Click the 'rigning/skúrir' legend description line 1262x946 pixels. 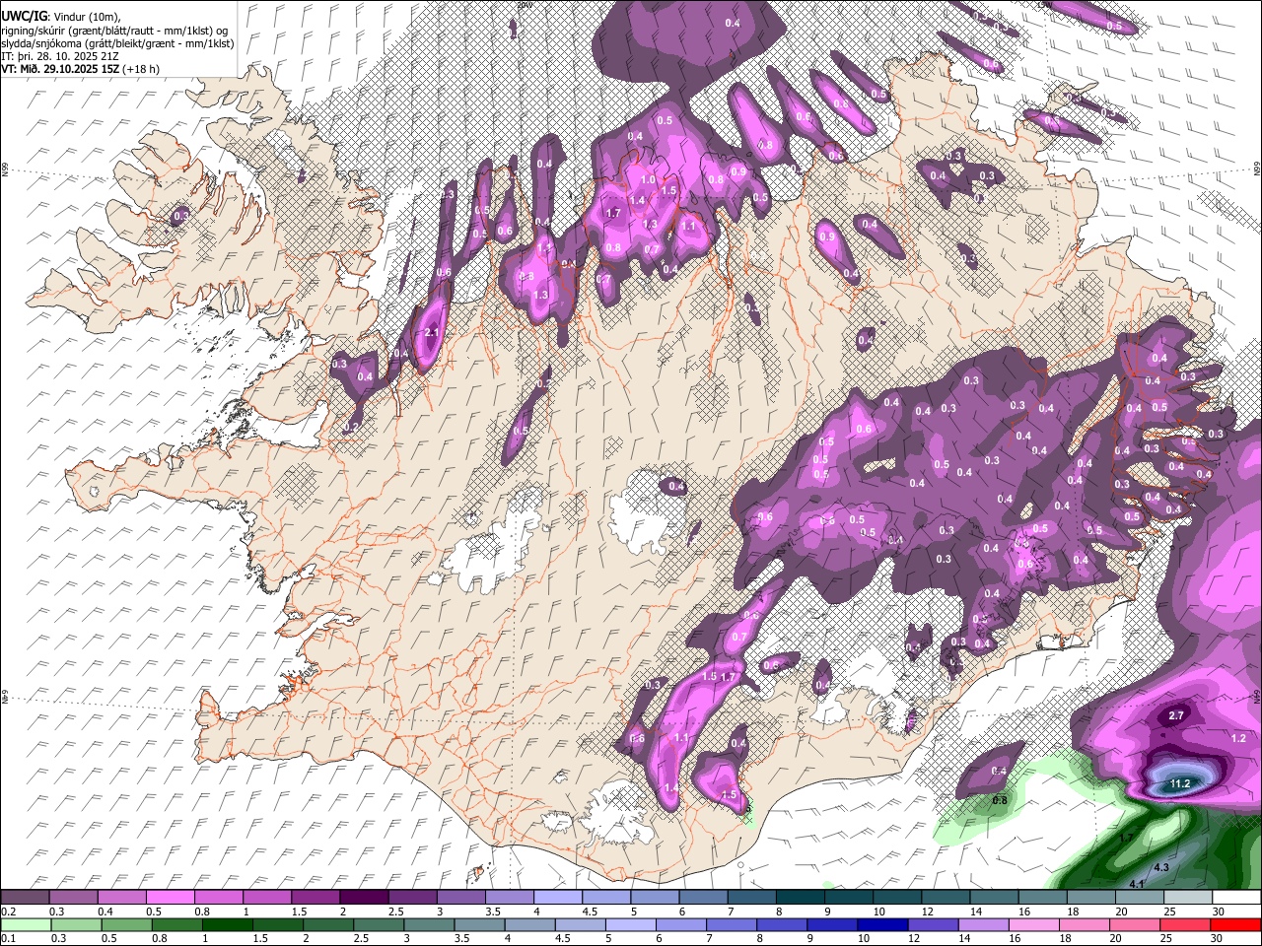tap(115, 31)
